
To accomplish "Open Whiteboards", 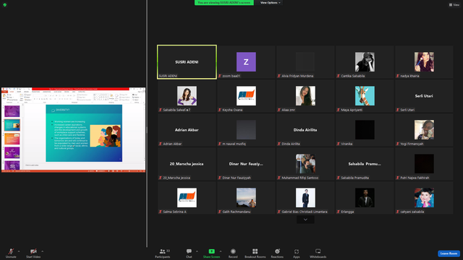I will (x=318, y=253).
